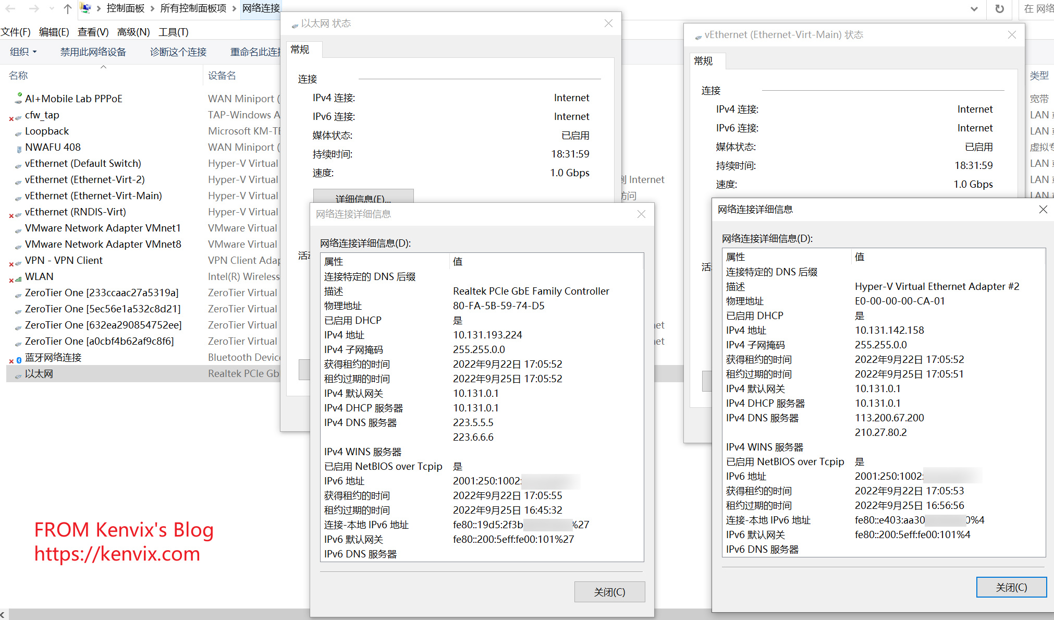Screen dimensions: 1054x620
Task: Open the 组织 dropdown menu
Action: [x=23, y=52]
